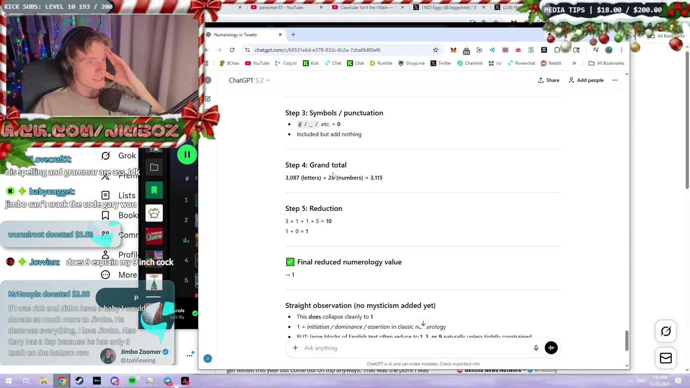
Task: Open the Jimbo Zoomer account three-dot menu
Action: click(190, 355)
